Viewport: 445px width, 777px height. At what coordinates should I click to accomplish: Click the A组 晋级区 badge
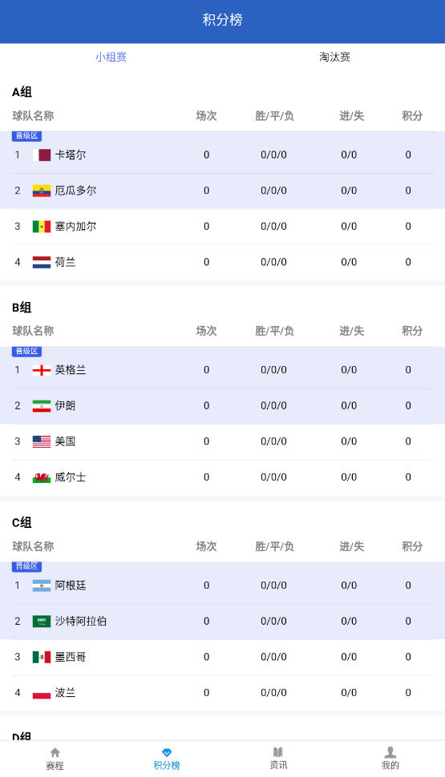(x=26, y=136)
